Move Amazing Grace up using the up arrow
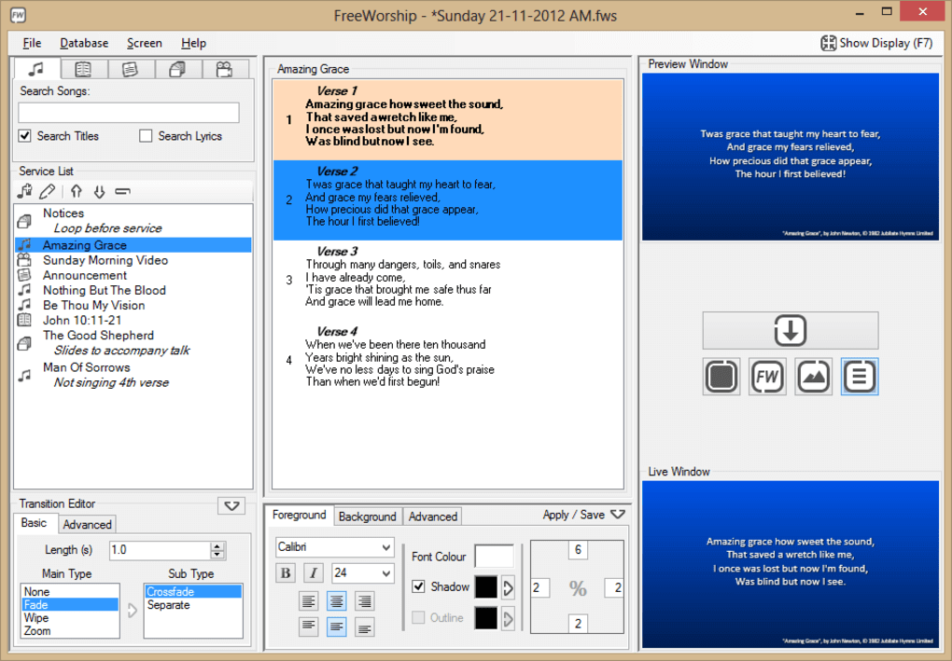This screenshot has width=952, height=661. (76, 191)
